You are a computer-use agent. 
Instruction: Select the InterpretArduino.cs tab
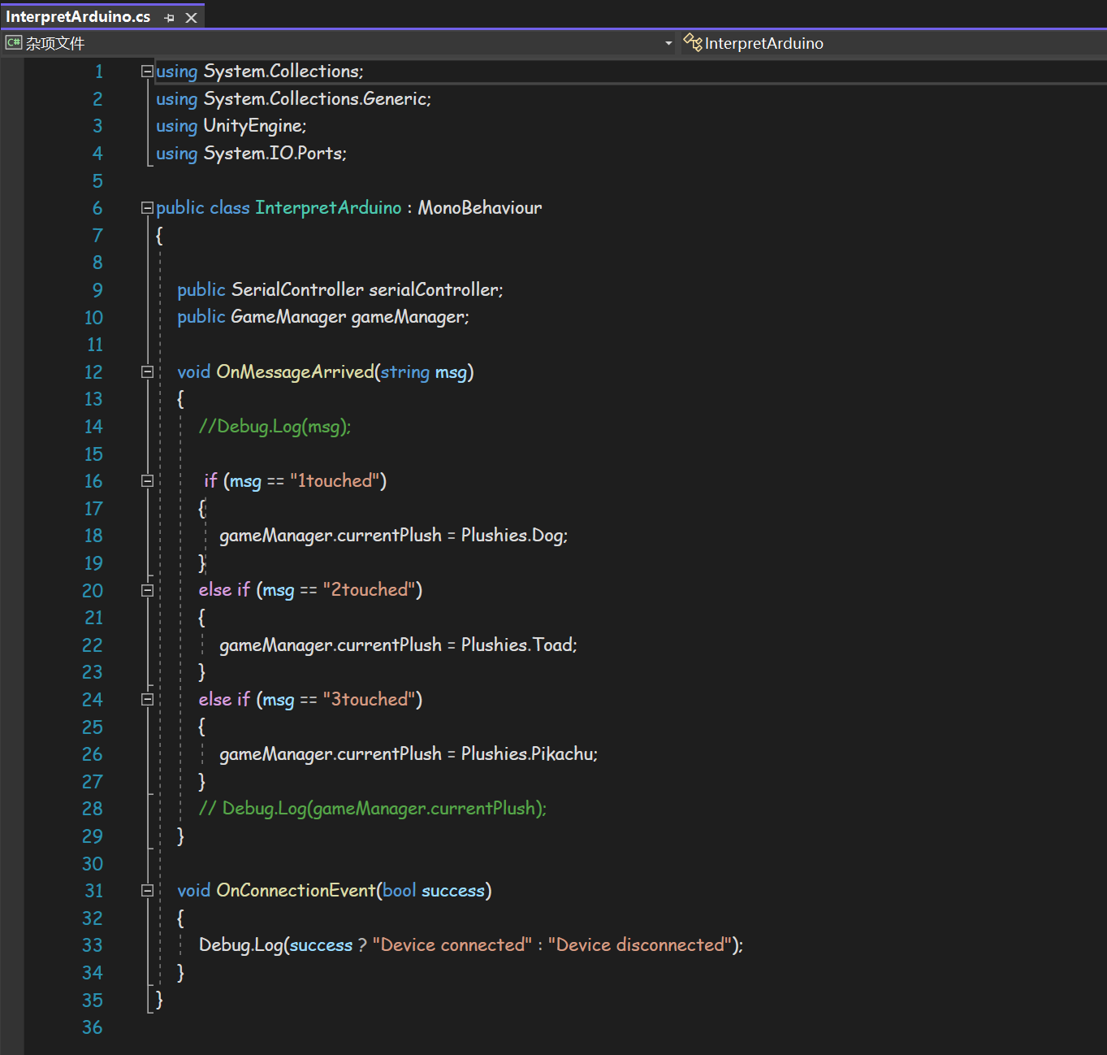pos(78,17)
